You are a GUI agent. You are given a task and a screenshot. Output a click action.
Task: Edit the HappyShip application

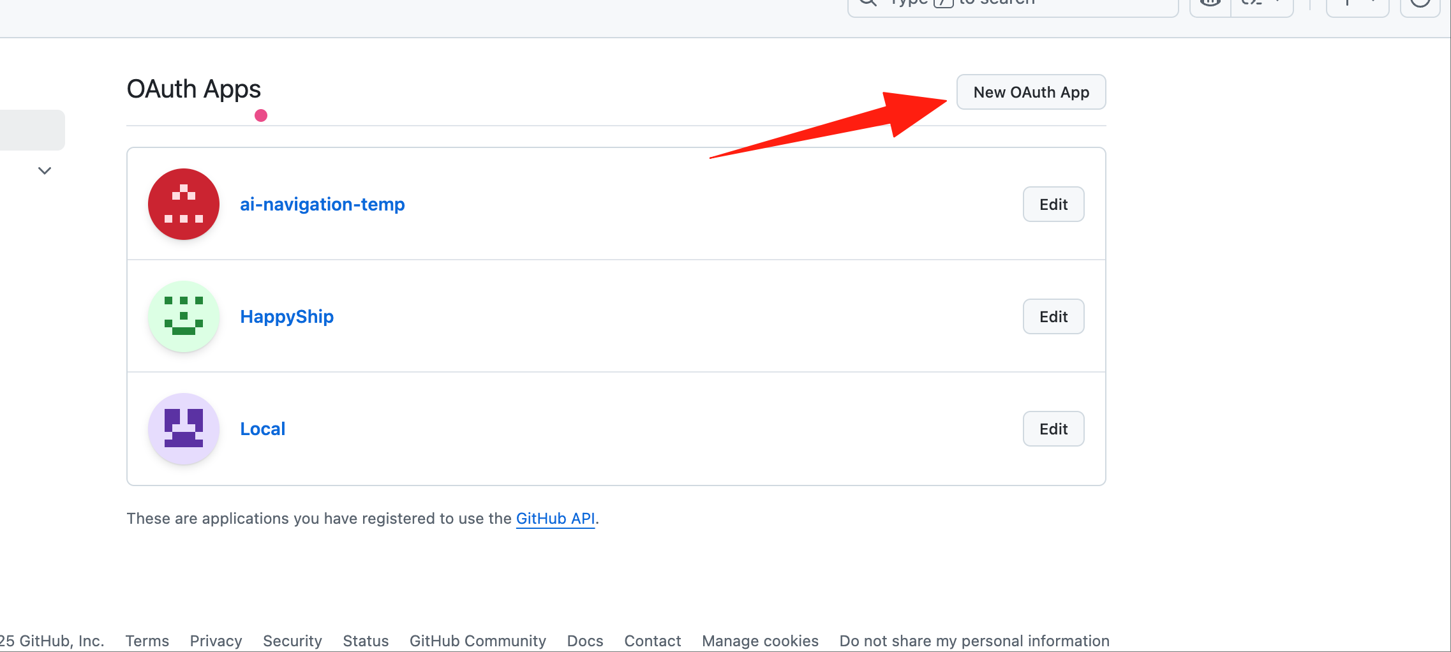(1053, 316)
